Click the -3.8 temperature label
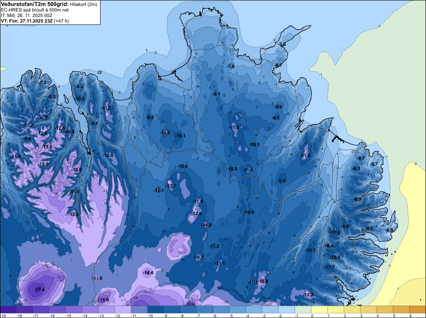 point(282,45)
